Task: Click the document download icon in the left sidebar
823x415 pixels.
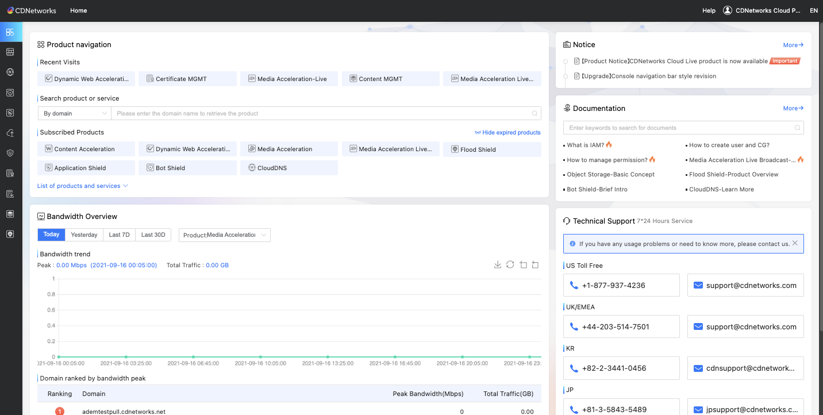Action: click(x=10, y=194)
